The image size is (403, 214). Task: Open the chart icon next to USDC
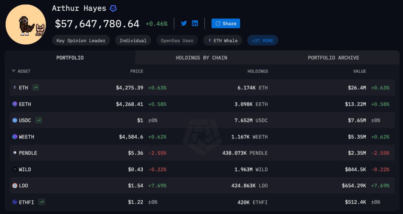point(39,120)
